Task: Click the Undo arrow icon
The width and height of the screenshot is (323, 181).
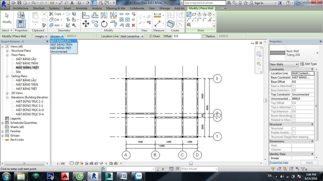Action: click(x=33, y=3)
